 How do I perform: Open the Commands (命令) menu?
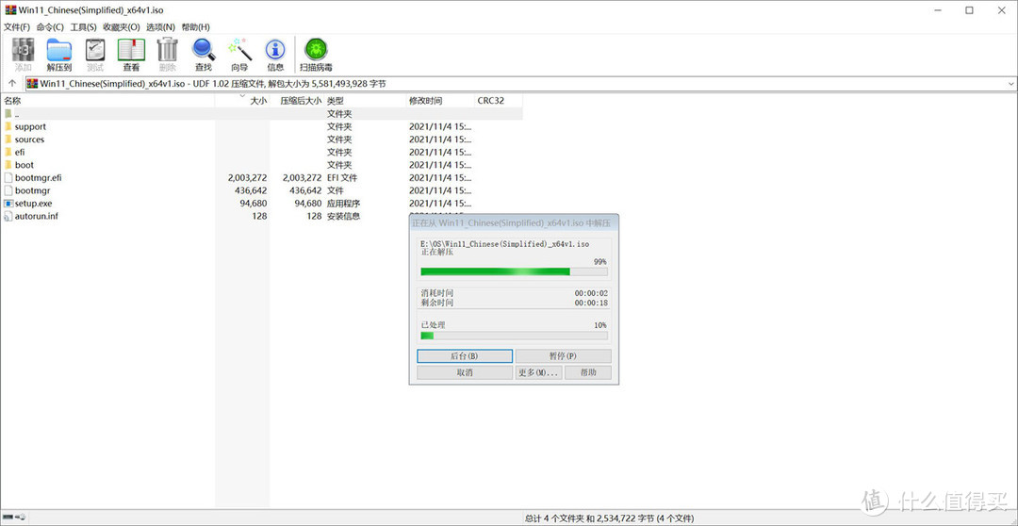50,27
